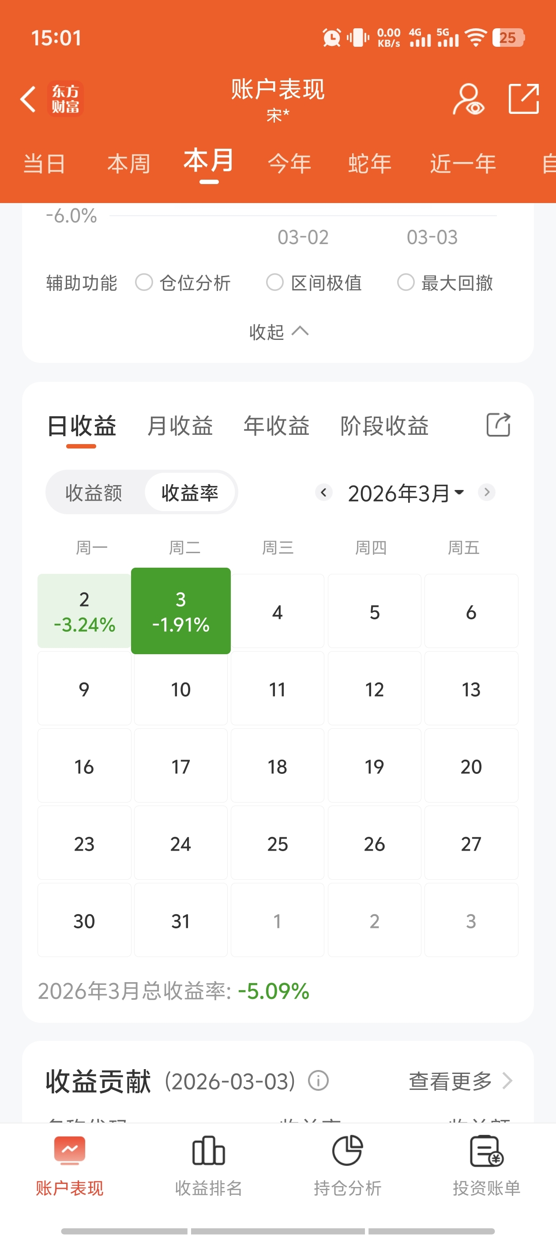Open 收益排名 in bottom navigation
Image resolution: width=556 pixels, height=1236 pixels.
pyautogui.click(x=208, y=1165)
